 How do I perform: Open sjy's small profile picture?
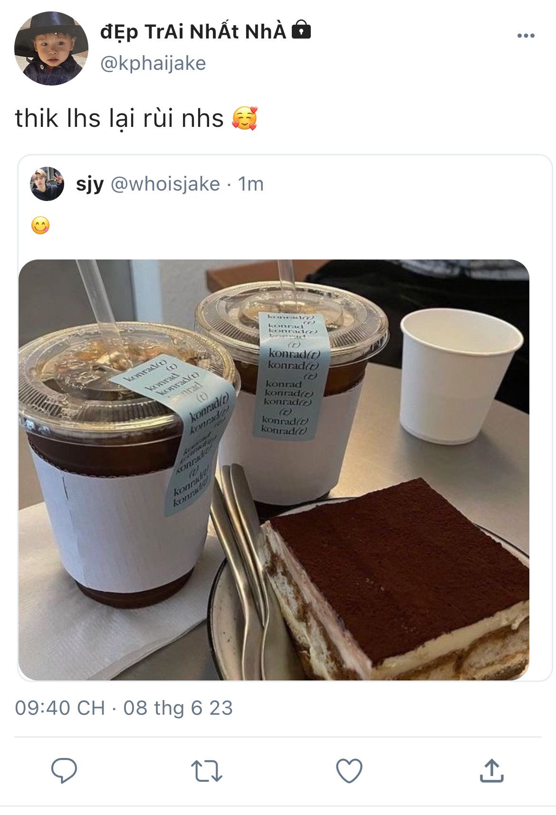(x=47, y=184)
